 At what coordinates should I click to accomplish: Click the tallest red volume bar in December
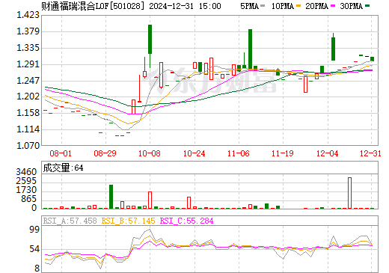pyautogui.click(x=349, y=193)
